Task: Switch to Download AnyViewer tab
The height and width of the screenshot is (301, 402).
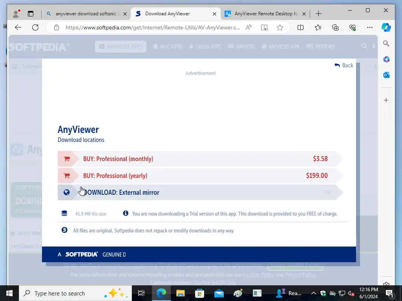Action: (x=167, y=14)
